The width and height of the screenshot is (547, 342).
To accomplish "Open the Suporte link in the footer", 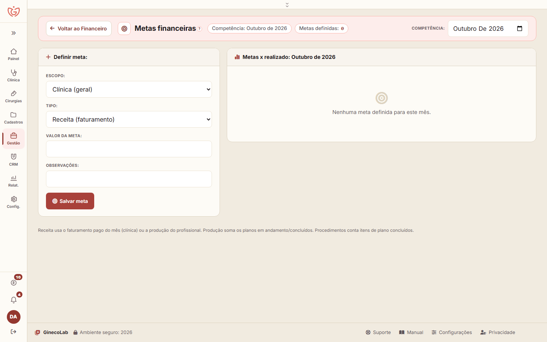I will coord(378,332).
